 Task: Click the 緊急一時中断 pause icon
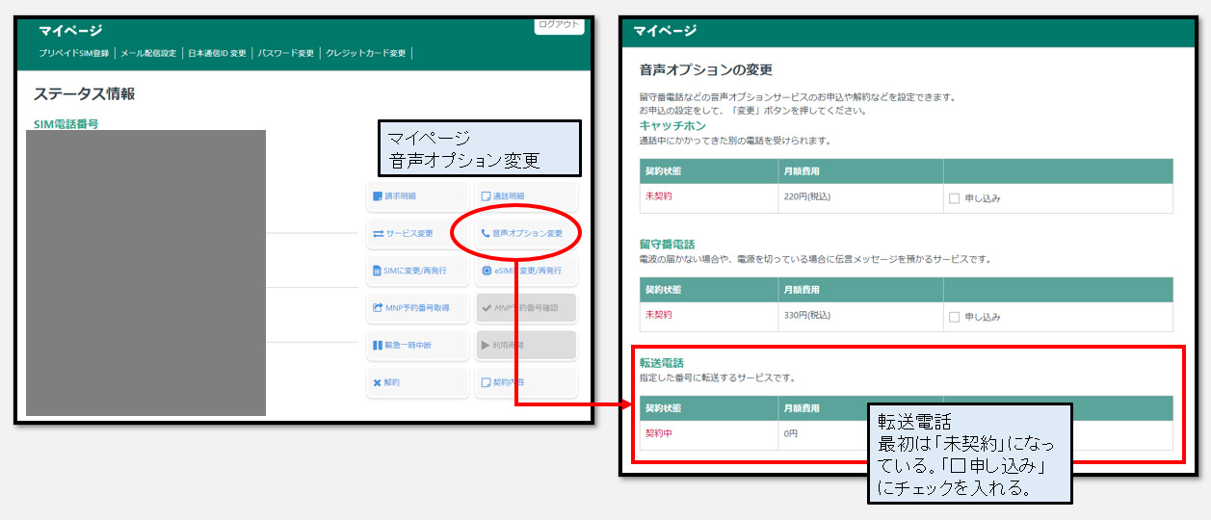[378, 345]
